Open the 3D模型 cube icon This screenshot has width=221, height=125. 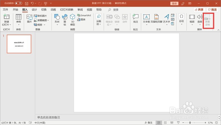point(72,20)
